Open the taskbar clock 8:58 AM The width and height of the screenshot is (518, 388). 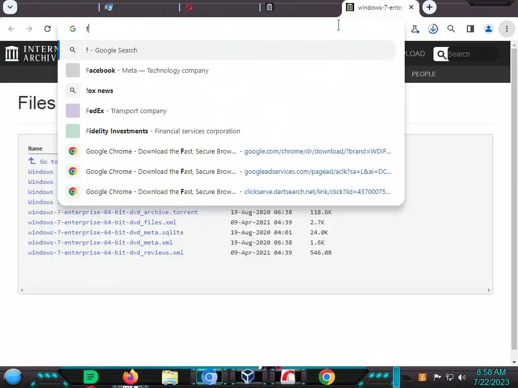(x=491, y=377)
